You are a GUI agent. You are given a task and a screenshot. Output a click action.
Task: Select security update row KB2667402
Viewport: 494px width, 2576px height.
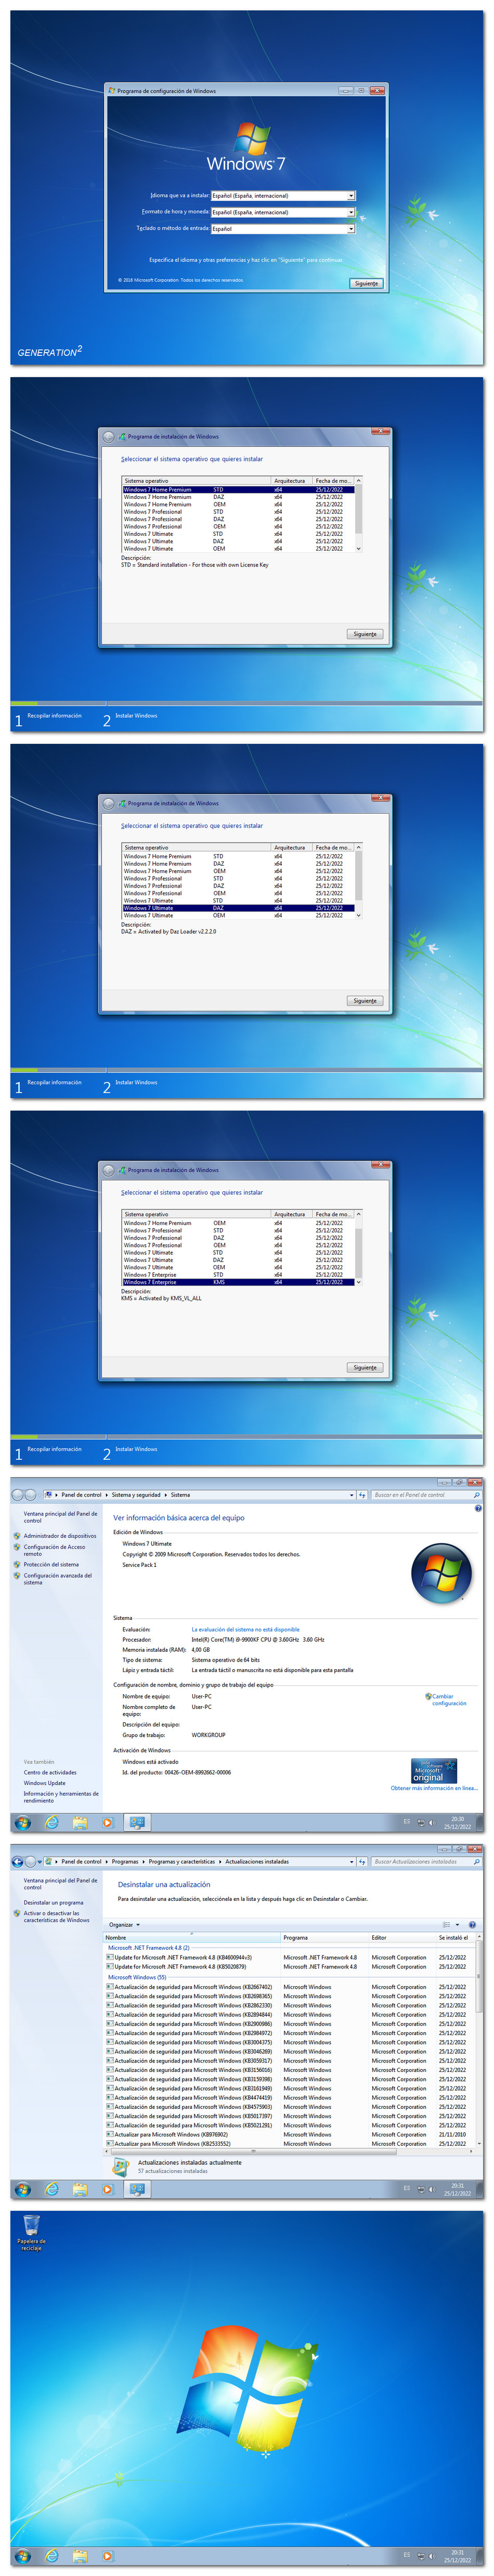[290, 1987]
